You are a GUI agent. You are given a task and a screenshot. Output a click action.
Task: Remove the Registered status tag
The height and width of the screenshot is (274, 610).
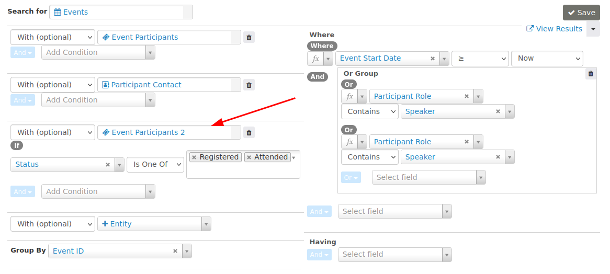point(194,157)
